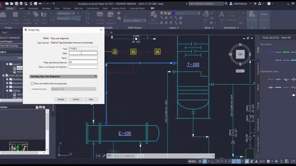The width and height of the screenshot is (296, 166).
Task: Click the TOP face of ViewCube
Action: [240, 54]
